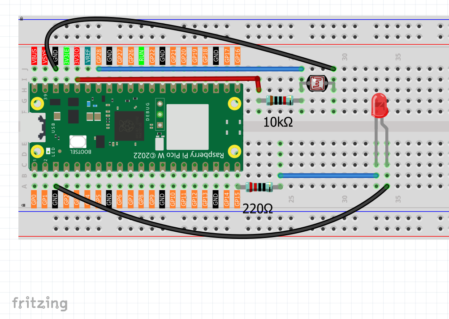449x319 pixels.
Task: Select the 10kΩ resistor body
Action: (280, 101)
